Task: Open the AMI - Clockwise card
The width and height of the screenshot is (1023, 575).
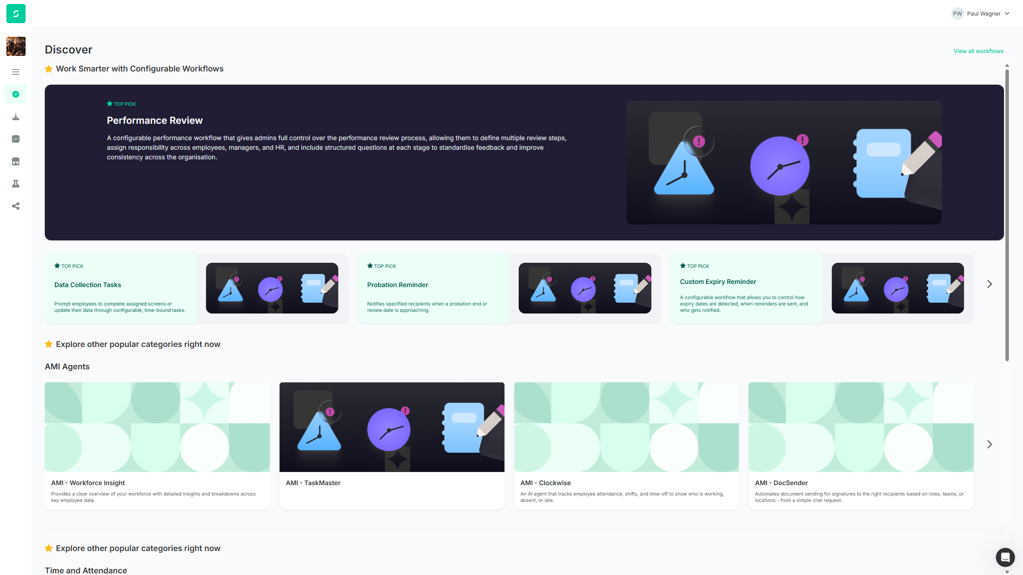Action: pos(626,446)
